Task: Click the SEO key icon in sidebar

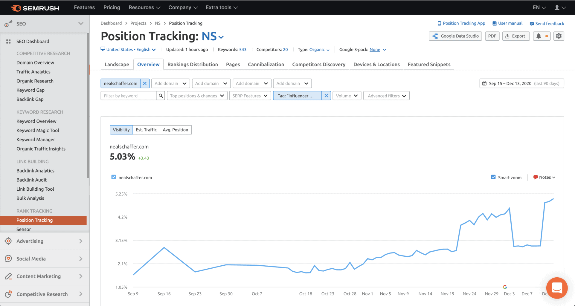Action: tap(8, 24)
